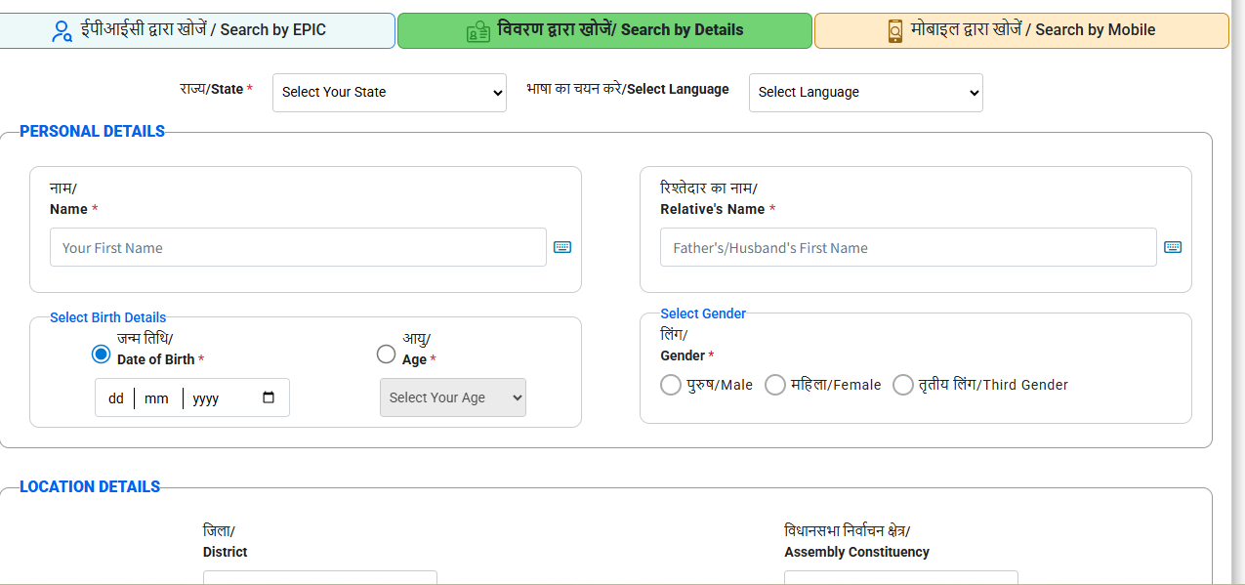The image size is (1245, 585).
Task: Click the month (mm) part of date
Action: click(x=156, y=398)
